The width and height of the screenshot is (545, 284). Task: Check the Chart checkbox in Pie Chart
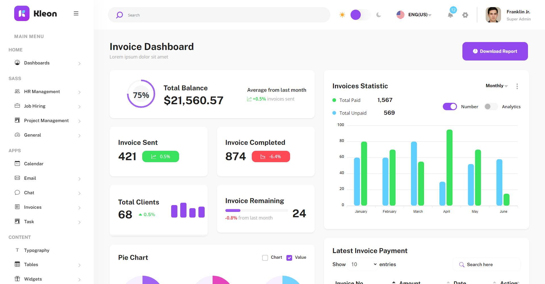[x=265, y=258]
